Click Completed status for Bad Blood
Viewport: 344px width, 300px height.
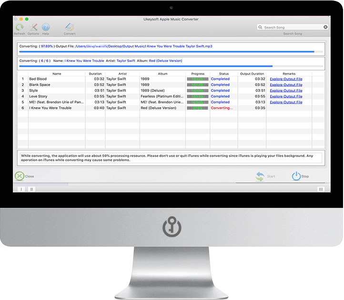[x=220, y=79]
